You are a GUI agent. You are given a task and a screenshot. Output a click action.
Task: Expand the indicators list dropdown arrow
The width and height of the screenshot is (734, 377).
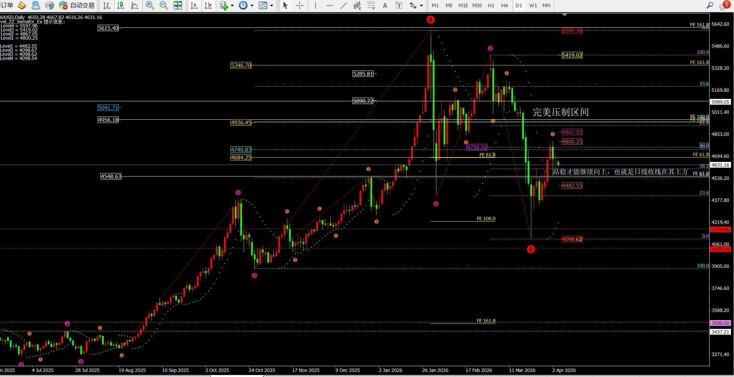tap(232, 5)
